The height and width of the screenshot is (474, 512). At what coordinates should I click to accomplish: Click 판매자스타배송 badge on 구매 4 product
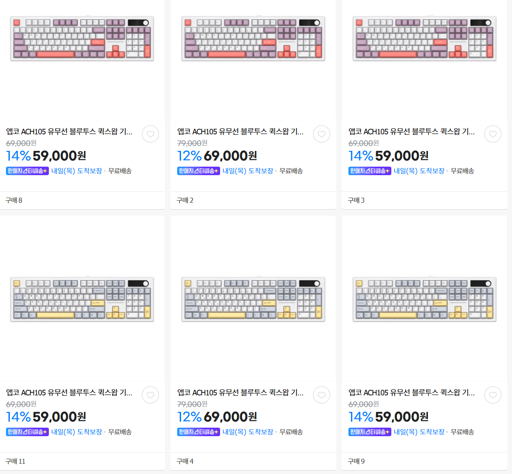click(x=198, y=432)
